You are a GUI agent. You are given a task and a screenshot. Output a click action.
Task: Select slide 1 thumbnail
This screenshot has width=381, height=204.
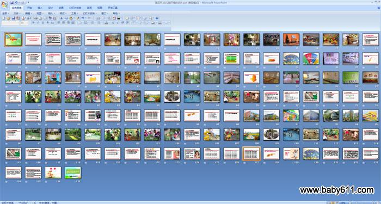tap(14, 39)
